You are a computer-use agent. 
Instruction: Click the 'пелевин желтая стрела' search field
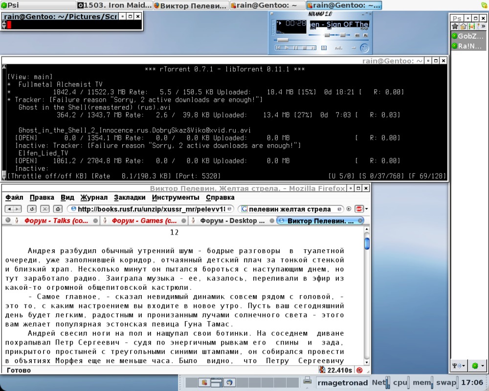(290, 209)
